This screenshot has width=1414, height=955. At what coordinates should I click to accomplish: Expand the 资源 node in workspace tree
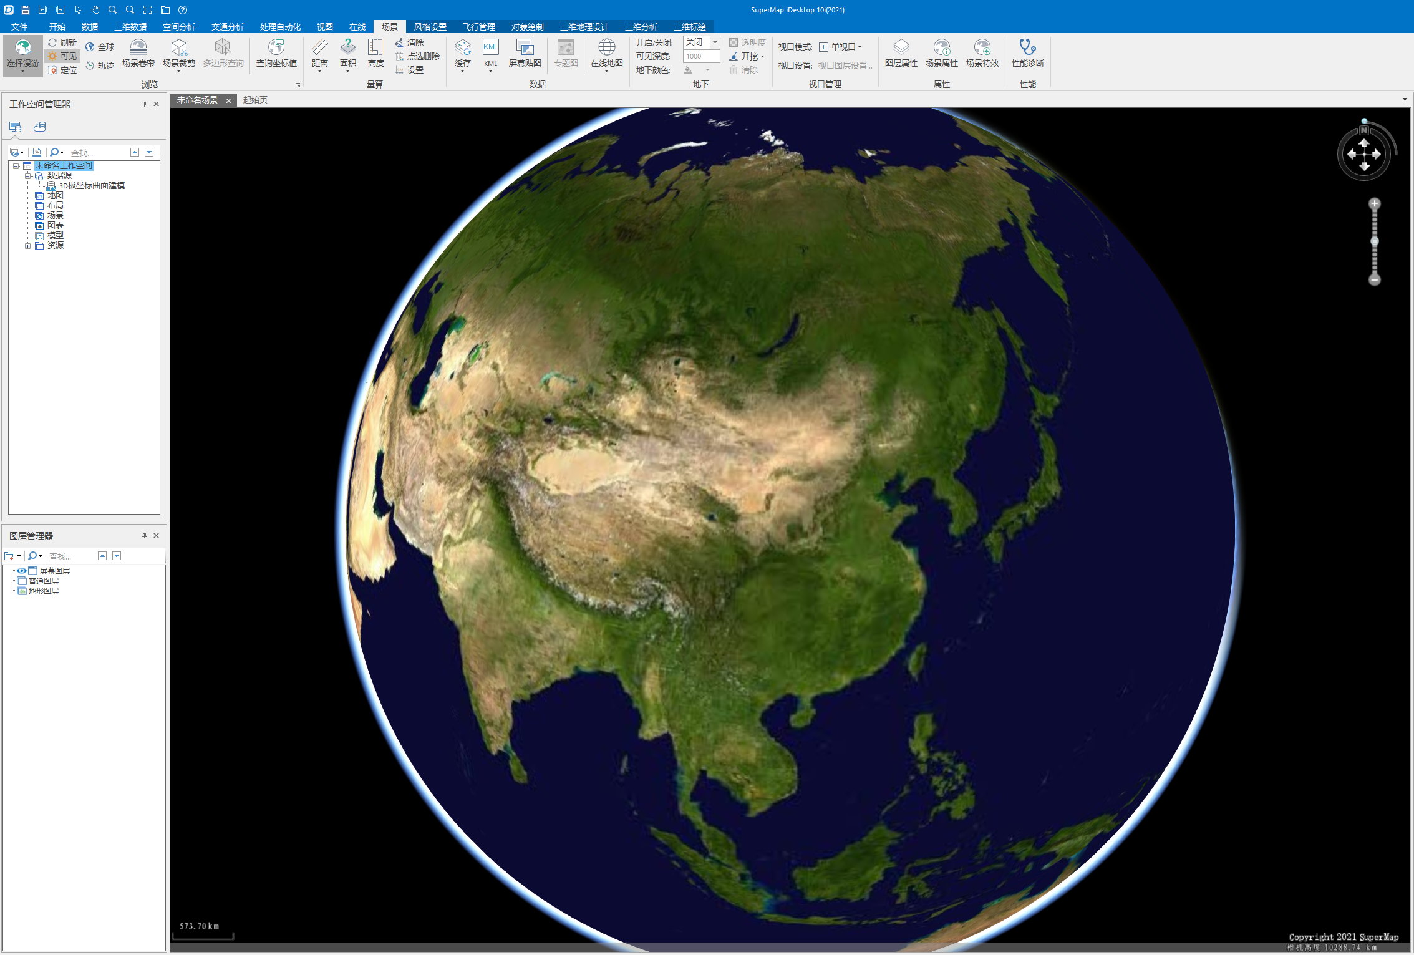[x=28, y=245]
